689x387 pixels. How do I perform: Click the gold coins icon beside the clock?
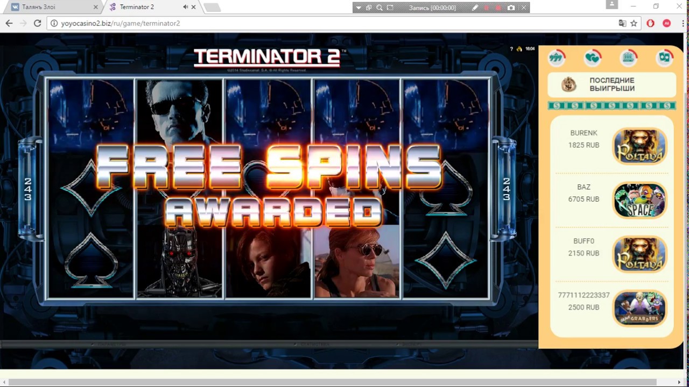pyautogui.click(x=519, y=49)
